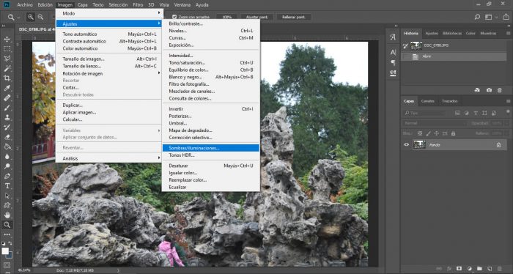Screen dimensions: 513x274
Task: Select the Path Selection tool
Action: pyautogui.click(x=7, y=196)
